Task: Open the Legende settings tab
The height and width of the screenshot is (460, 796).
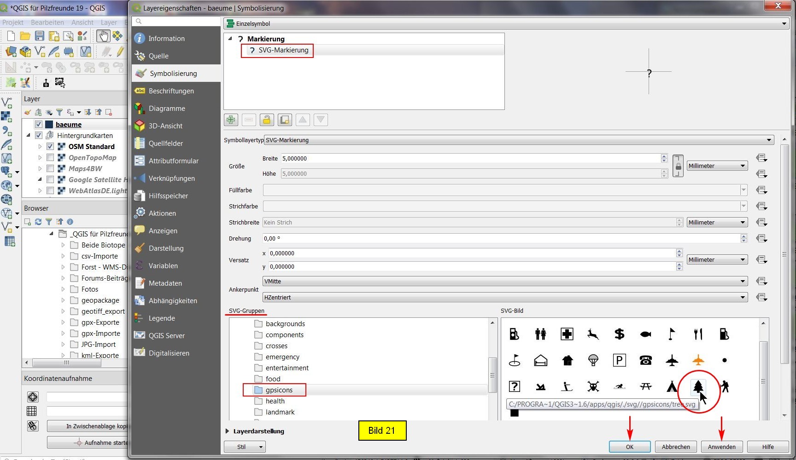Action: click(162, 318)
